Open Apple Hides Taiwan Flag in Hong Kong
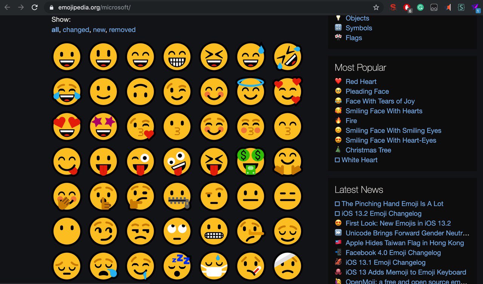The image size is (483, 284). (405, 243)
